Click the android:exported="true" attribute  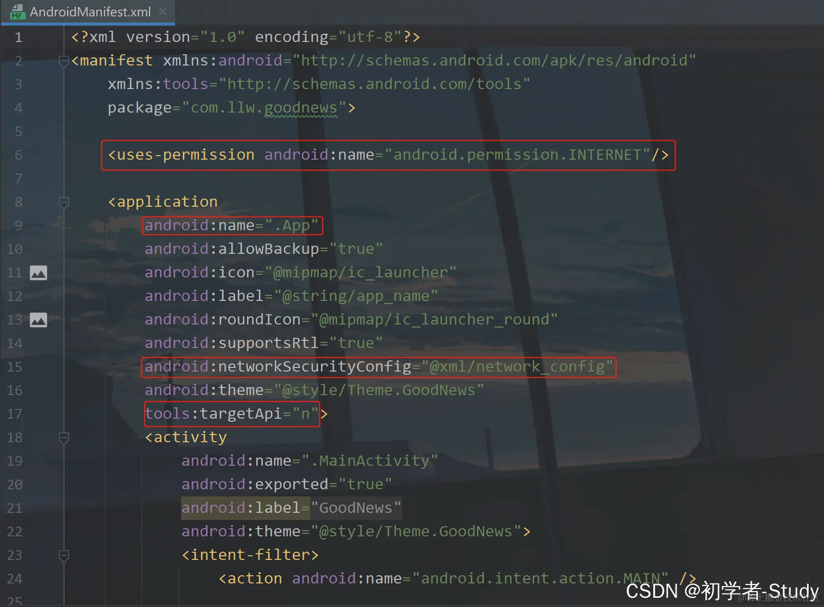click(x=287, y=485)
